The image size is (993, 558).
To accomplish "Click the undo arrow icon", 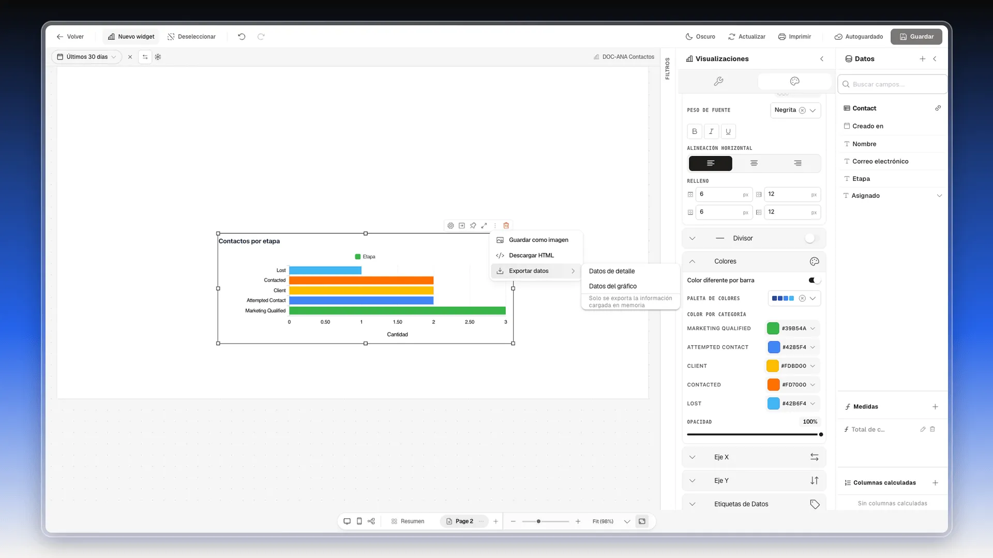I will coord(242,37).
